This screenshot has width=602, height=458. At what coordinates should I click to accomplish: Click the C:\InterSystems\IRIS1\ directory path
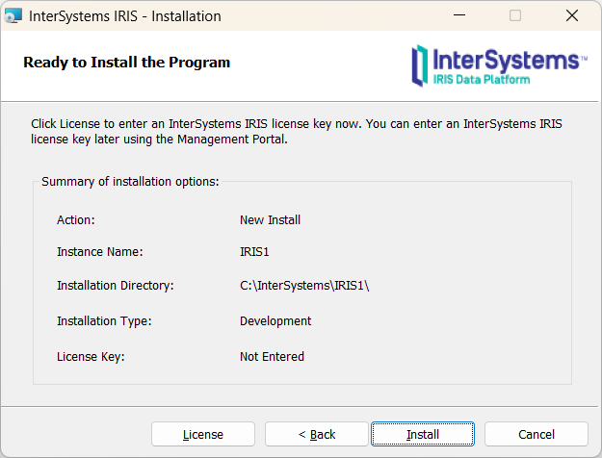[304, 286]
